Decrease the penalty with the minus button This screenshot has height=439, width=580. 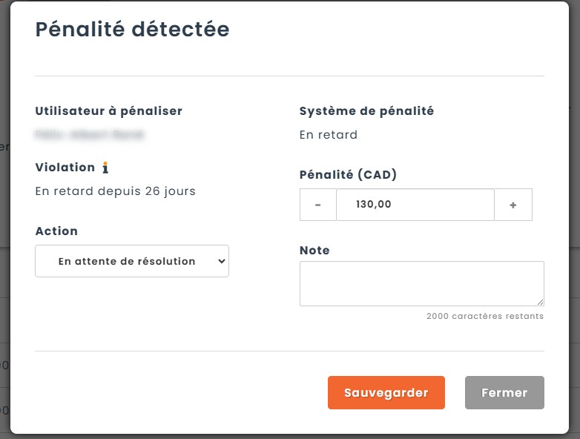point(318,205)
